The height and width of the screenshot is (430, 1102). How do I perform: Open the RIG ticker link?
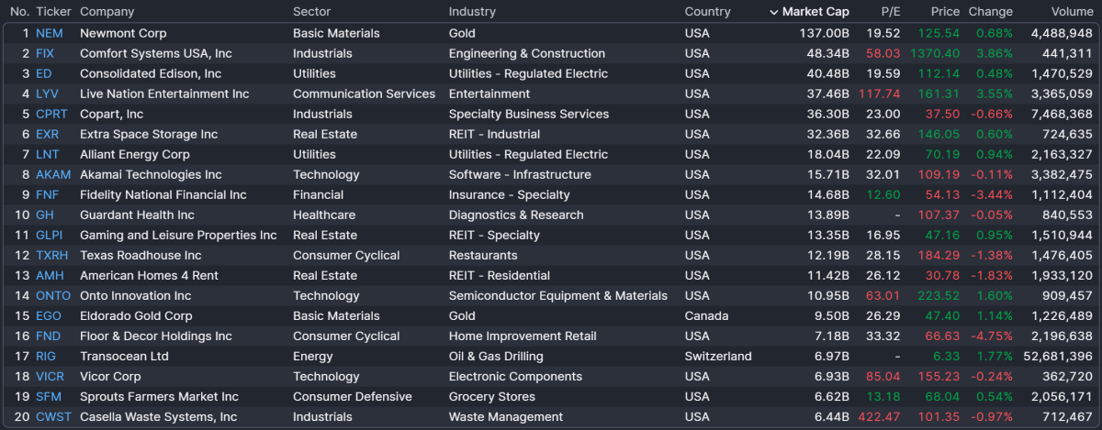pos(46,356)
